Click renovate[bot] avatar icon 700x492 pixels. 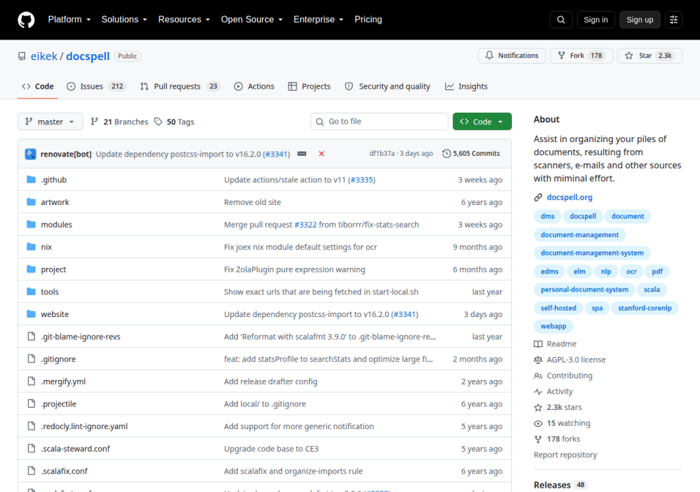click(x=30, y=154)
